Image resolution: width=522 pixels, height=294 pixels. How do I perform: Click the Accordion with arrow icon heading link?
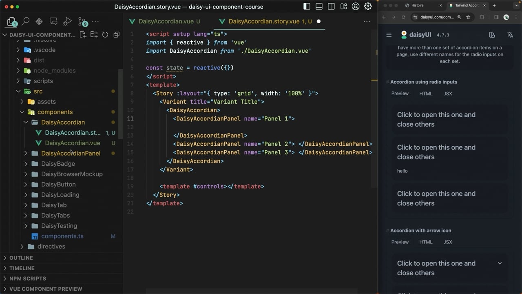(421, 230)
